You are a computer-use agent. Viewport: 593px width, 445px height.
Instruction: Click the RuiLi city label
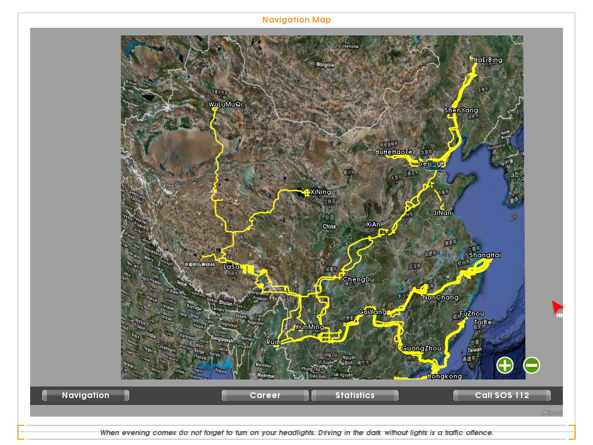(273, 342)
